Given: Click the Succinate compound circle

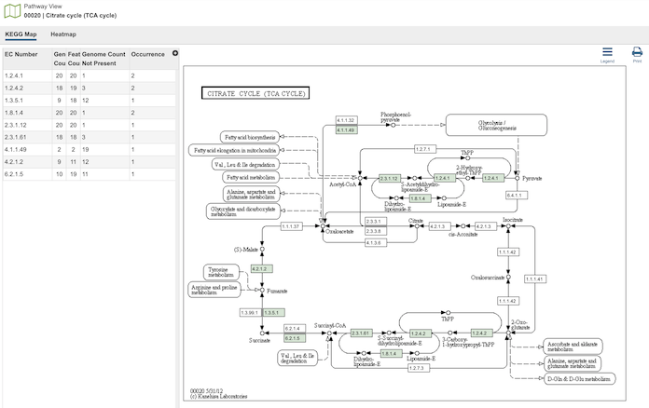Looking at the screenshot, I should (x=262, y=333).
